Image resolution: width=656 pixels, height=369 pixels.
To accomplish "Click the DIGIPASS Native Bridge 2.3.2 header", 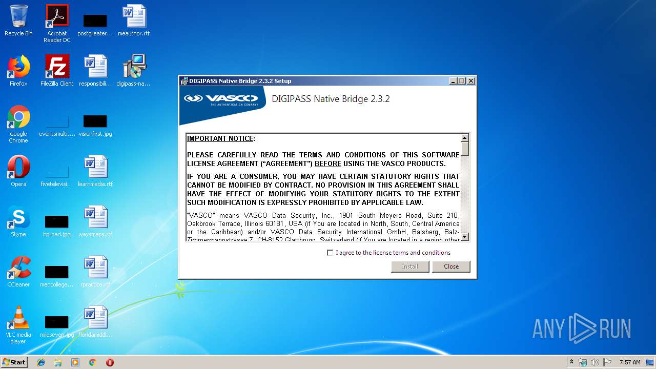I will pos(331,99).
